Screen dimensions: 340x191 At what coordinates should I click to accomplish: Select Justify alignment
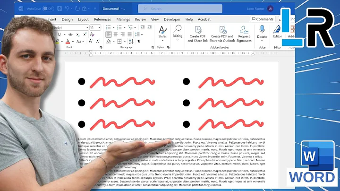[x=129, y=35]
